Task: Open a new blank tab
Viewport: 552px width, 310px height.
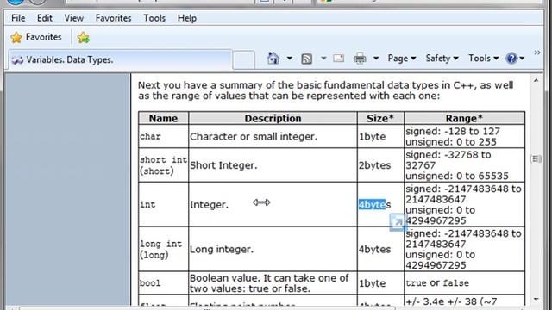Action: click(x=243, y=59)
